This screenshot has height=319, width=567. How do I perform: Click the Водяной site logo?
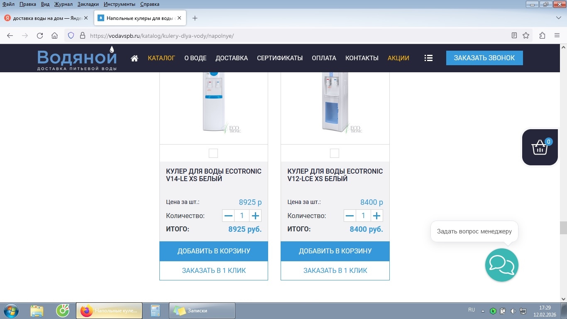click(77, 58)
